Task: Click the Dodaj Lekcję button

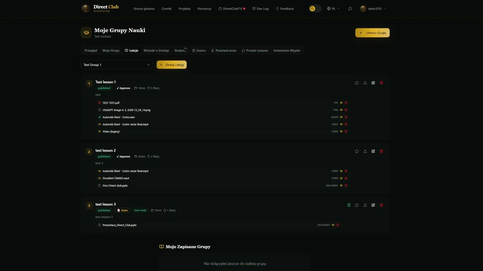Action: pos(172,65)
